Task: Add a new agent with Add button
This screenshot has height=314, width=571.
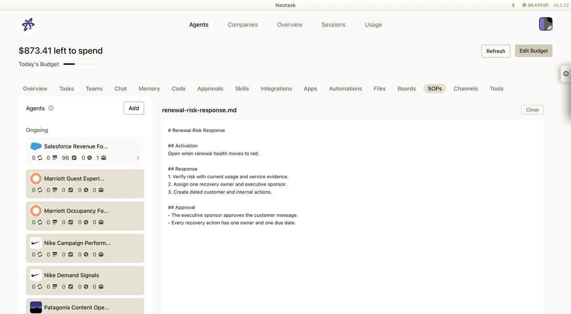Action: pos(134,108)
